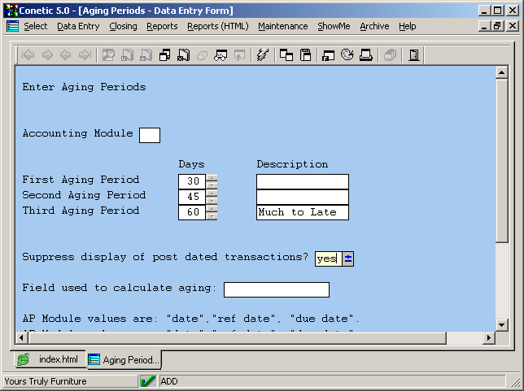Click the lightning bolt toolbar icon
Viewport: 524px width, 391px height.
pos(262,55)
